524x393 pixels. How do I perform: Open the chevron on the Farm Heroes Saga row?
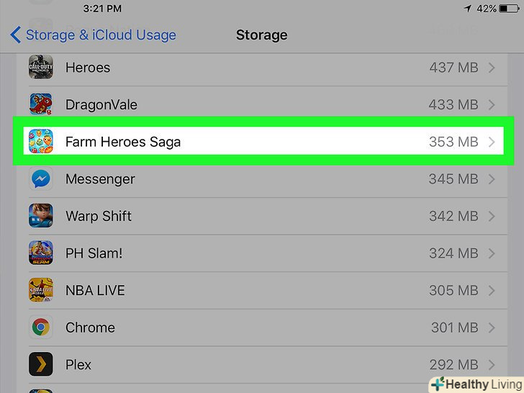coord(492,142)
